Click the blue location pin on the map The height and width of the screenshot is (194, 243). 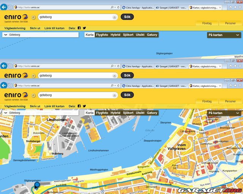point(37,185)
